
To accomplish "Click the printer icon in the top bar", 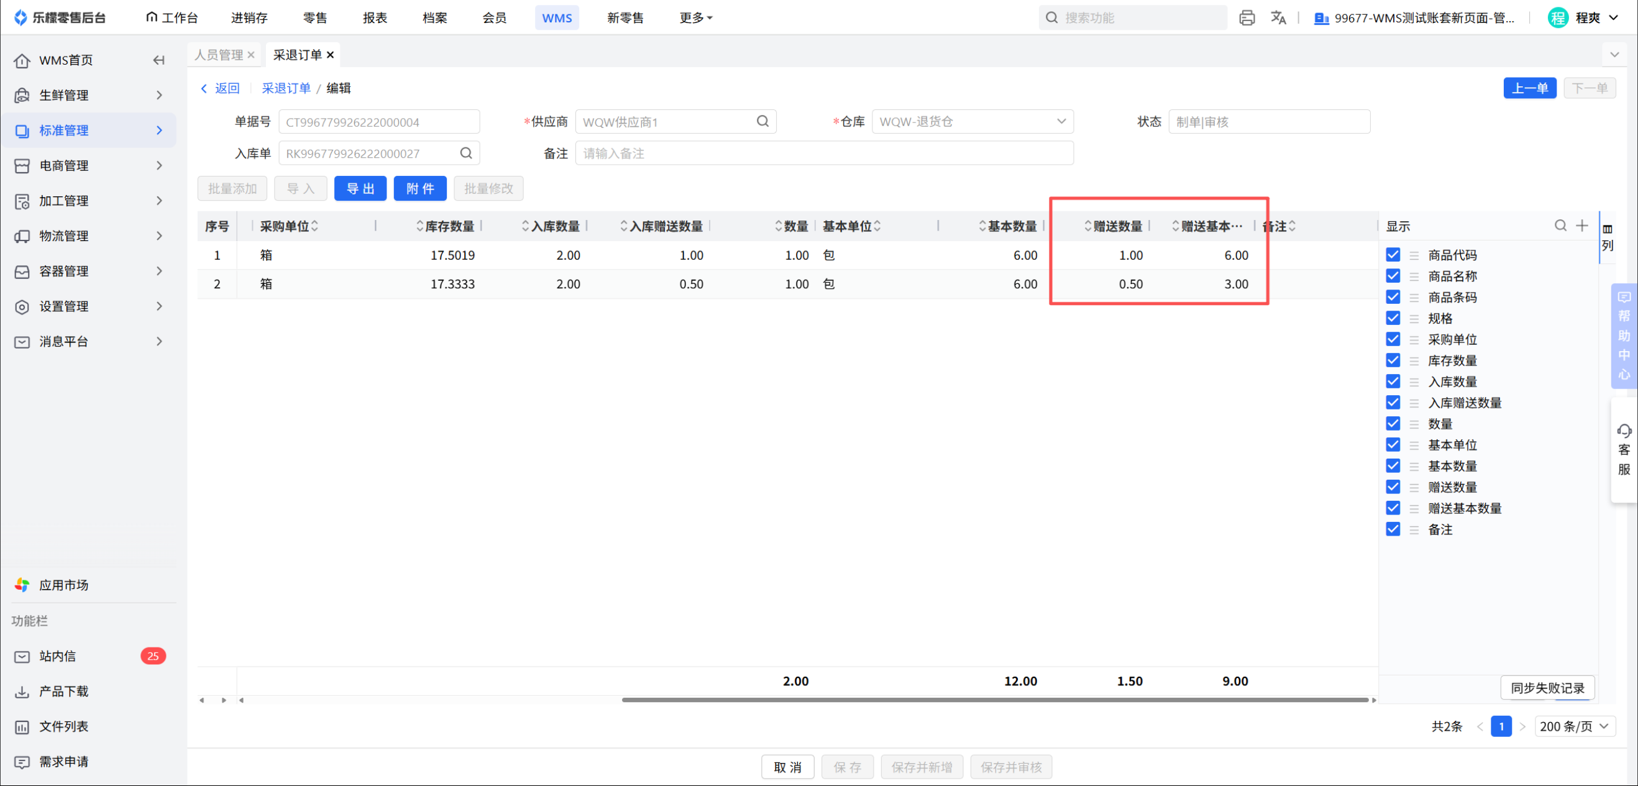I will pos(1247,18).
